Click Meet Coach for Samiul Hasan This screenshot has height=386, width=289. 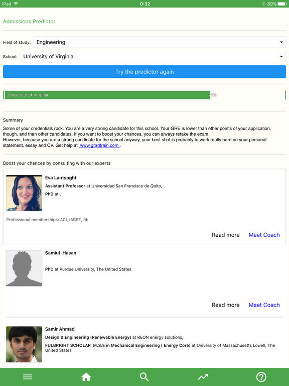click(x=264, y=305)
